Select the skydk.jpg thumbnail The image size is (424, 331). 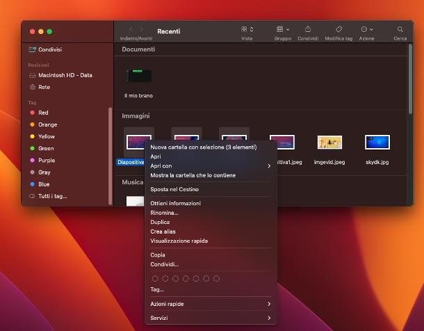tap(377, 143)
